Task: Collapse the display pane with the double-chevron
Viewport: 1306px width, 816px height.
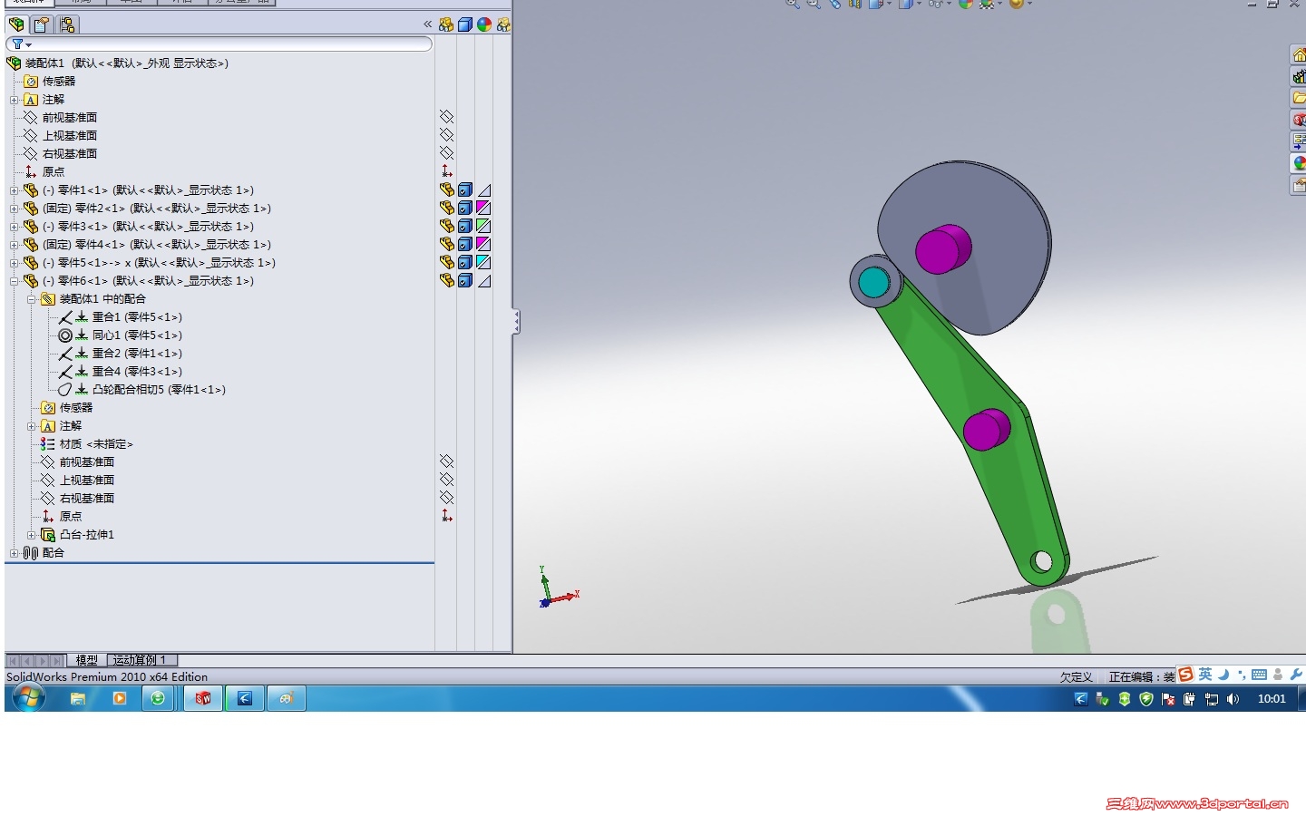Action: point(428,24)
